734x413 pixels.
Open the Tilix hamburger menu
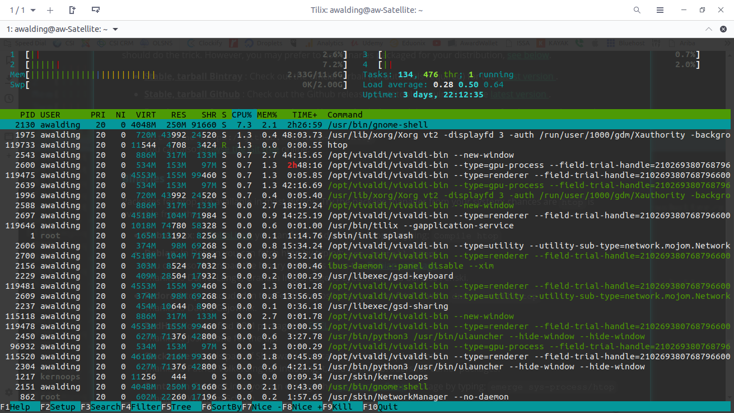coord(660,10)
